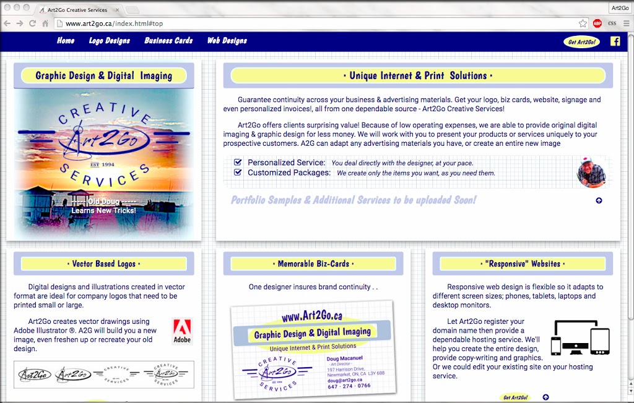Visit the Facebook page via the f icon
The image size is (634, 403).
tap(615, 41)
